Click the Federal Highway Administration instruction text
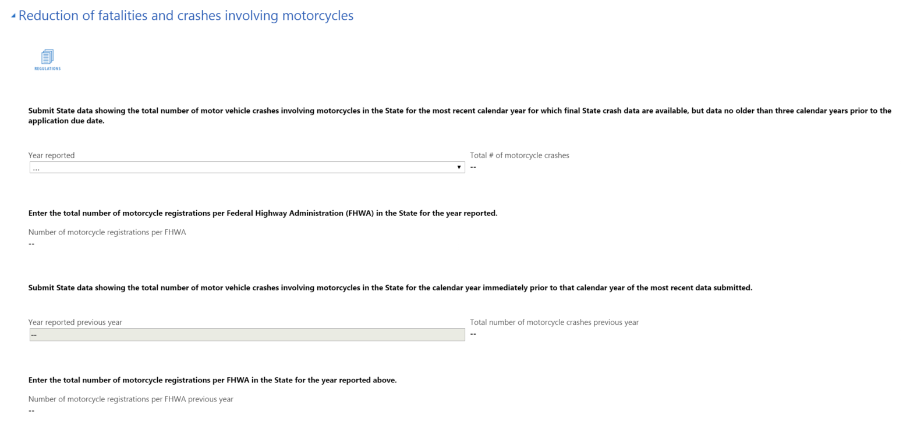903x426 pixels. pos(263,213)
